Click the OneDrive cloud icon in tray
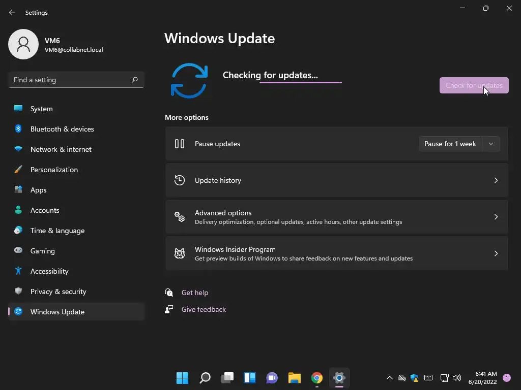 pyautogui.click(x=402, y=378)
